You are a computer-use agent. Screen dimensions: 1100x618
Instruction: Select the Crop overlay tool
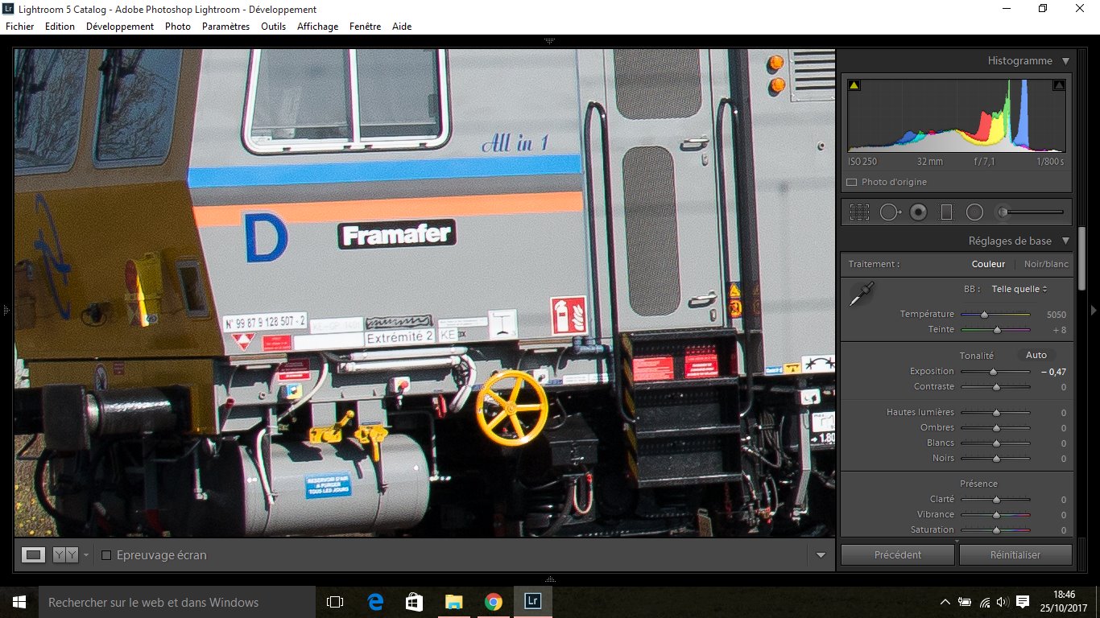tap(859, 212)
